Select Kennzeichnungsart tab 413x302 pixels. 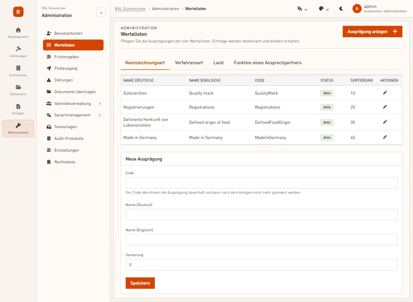[x=145, y=63]
